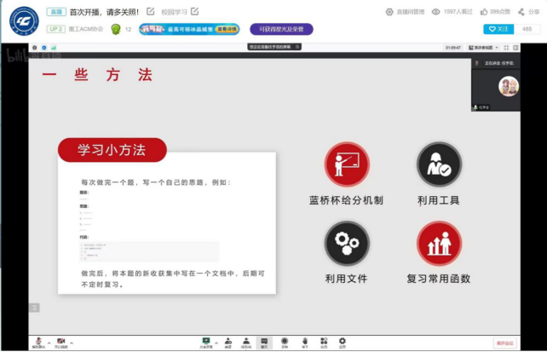Viewport: 547px width, 352px height.
Task: Toggle the camera video button
Action: (x=61, y=342)
